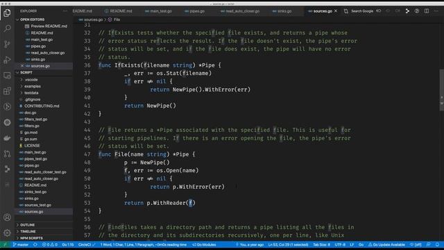Image resolution: width=444 pixels, height=250 pixels.
Task: Click the editor vertical scrollbar
Action: click(441, 90)
